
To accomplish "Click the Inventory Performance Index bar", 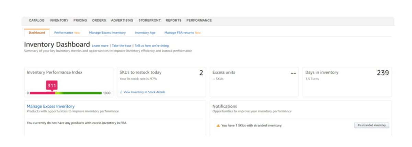I will 66,93.
